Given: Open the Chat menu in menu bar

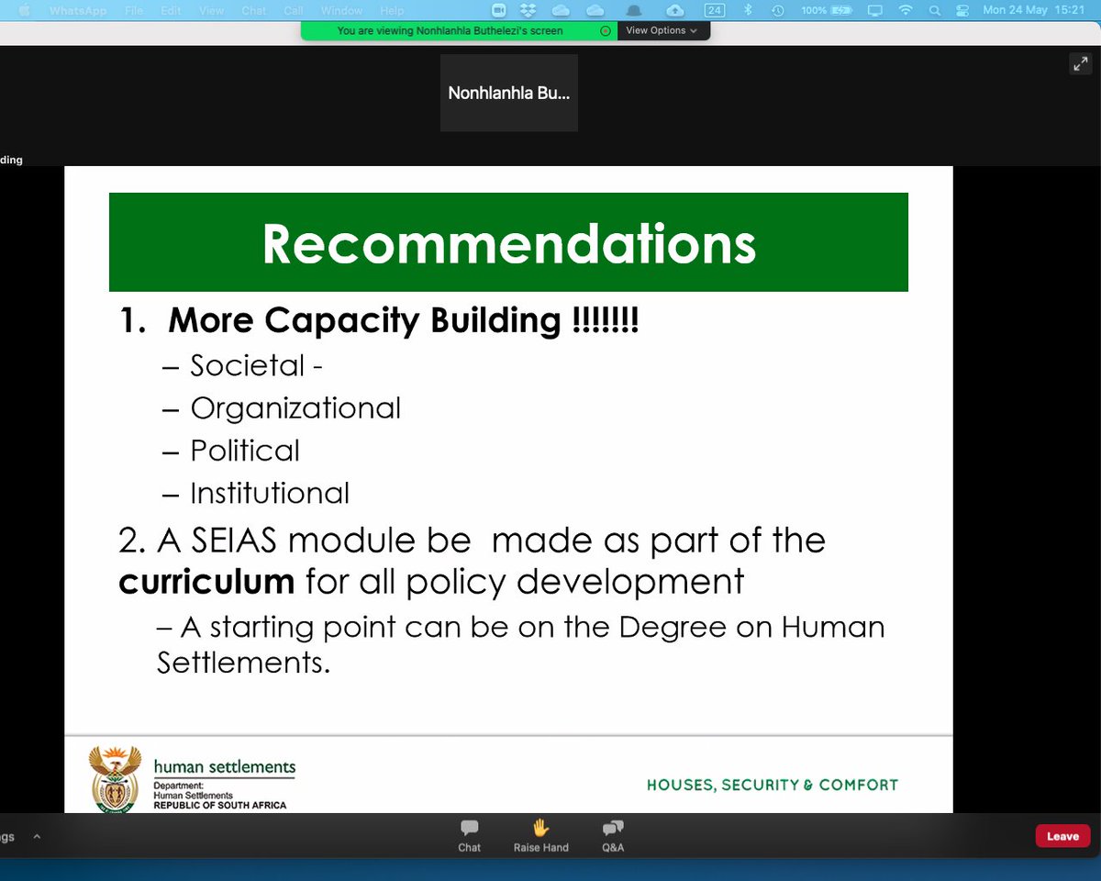Looking at the screenshot, I should [254, 10].
